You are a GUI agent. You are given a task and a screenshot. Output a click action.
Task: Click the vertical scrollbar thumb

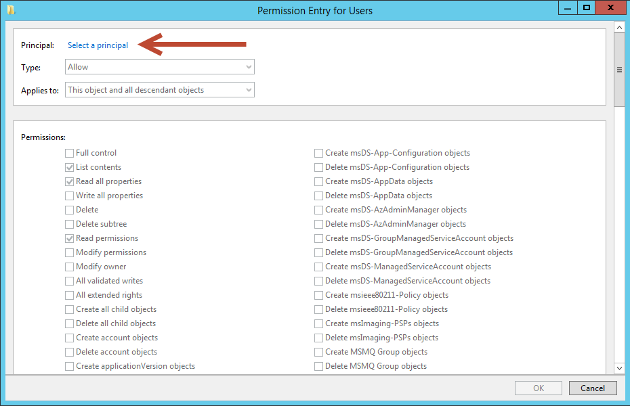619,70
